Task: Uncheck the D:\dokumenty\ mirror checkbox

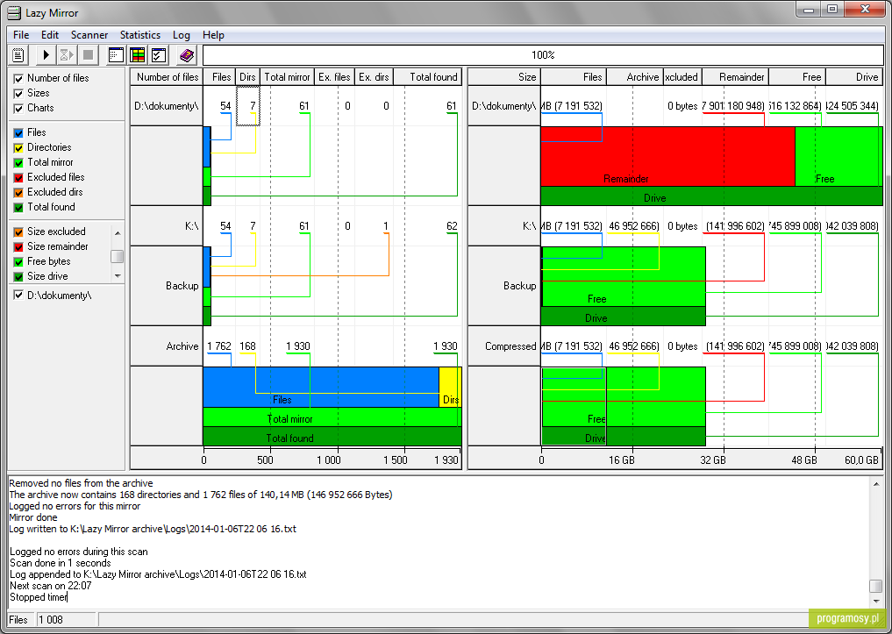Action: point(18,296)
